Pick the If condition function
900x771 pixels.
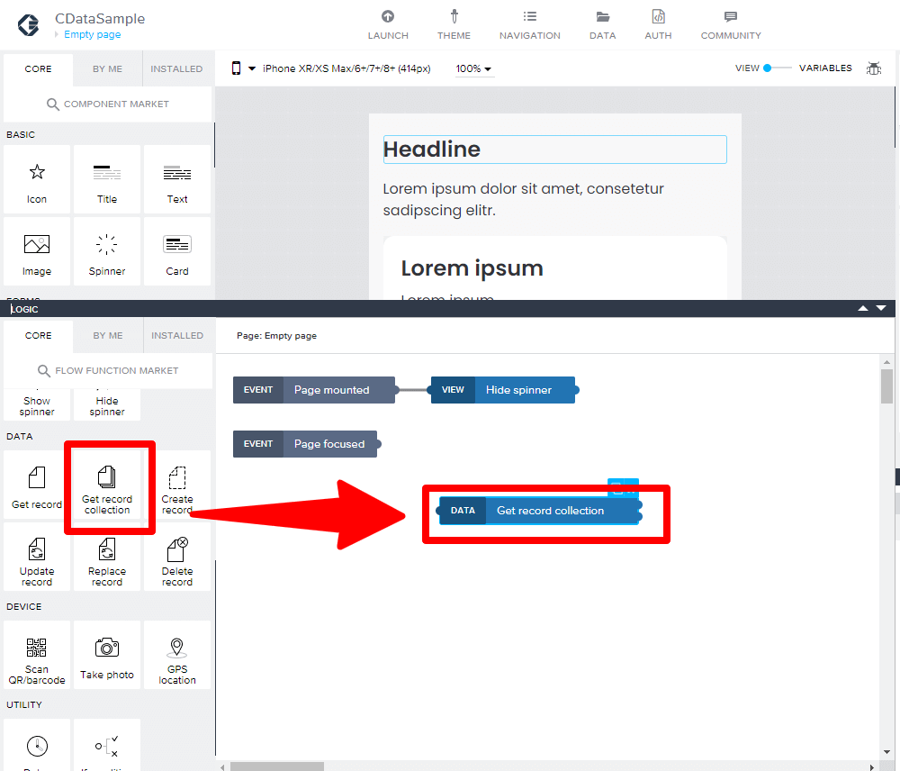pos(107,745)
